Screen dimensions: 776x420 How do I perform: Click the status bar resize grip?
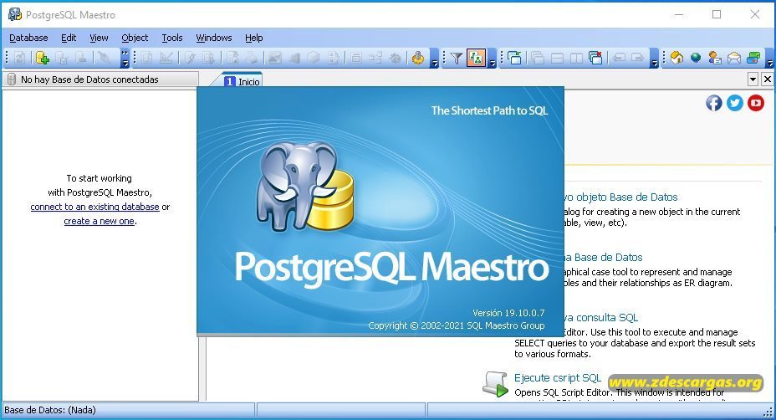coord(768,412)
